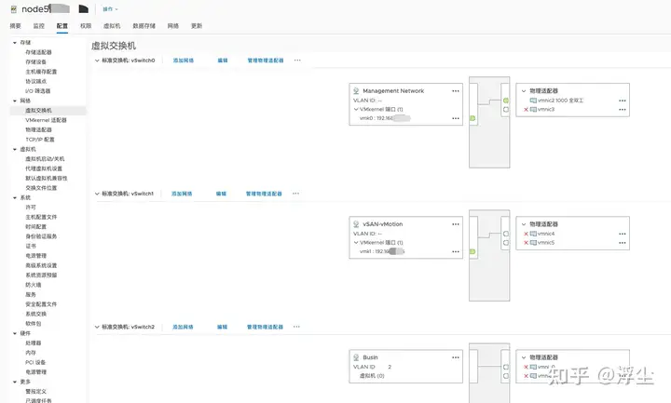Switch to the 监控 tab
The image size is (671, 403).
(x=39, y=26)
